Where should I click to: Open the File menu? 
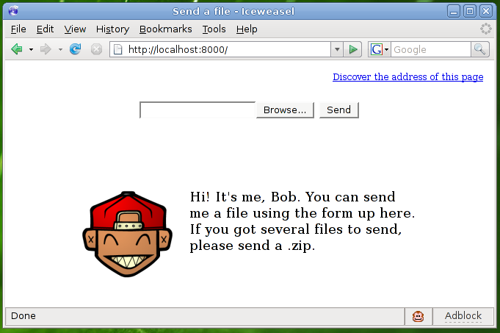18,29
